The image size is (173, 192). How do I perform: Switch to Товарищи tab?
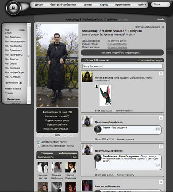pyautogui.click(x=47, y=153)
